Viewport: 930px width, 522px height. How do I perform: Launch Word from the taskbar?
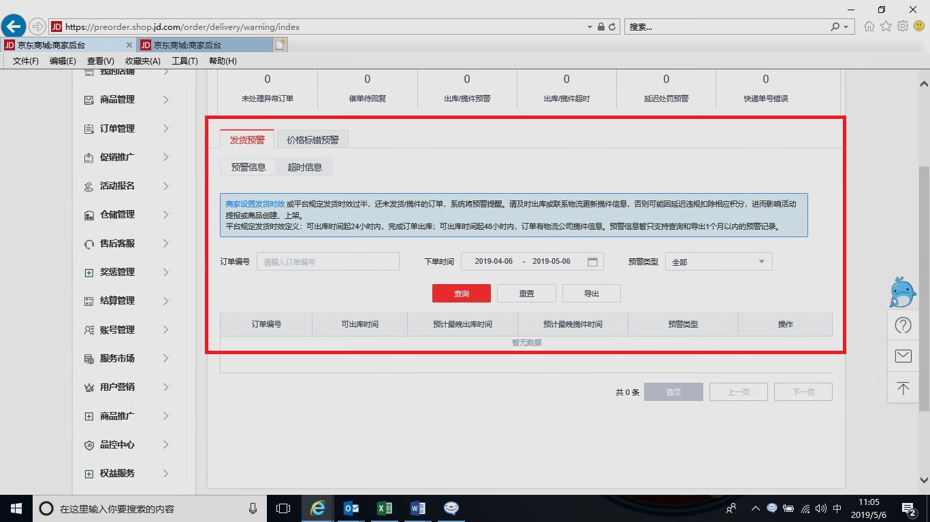point(417,508)
